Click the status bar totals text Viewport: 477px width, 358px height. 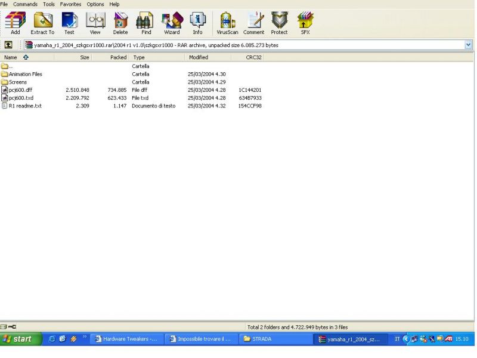coord(298,327)
